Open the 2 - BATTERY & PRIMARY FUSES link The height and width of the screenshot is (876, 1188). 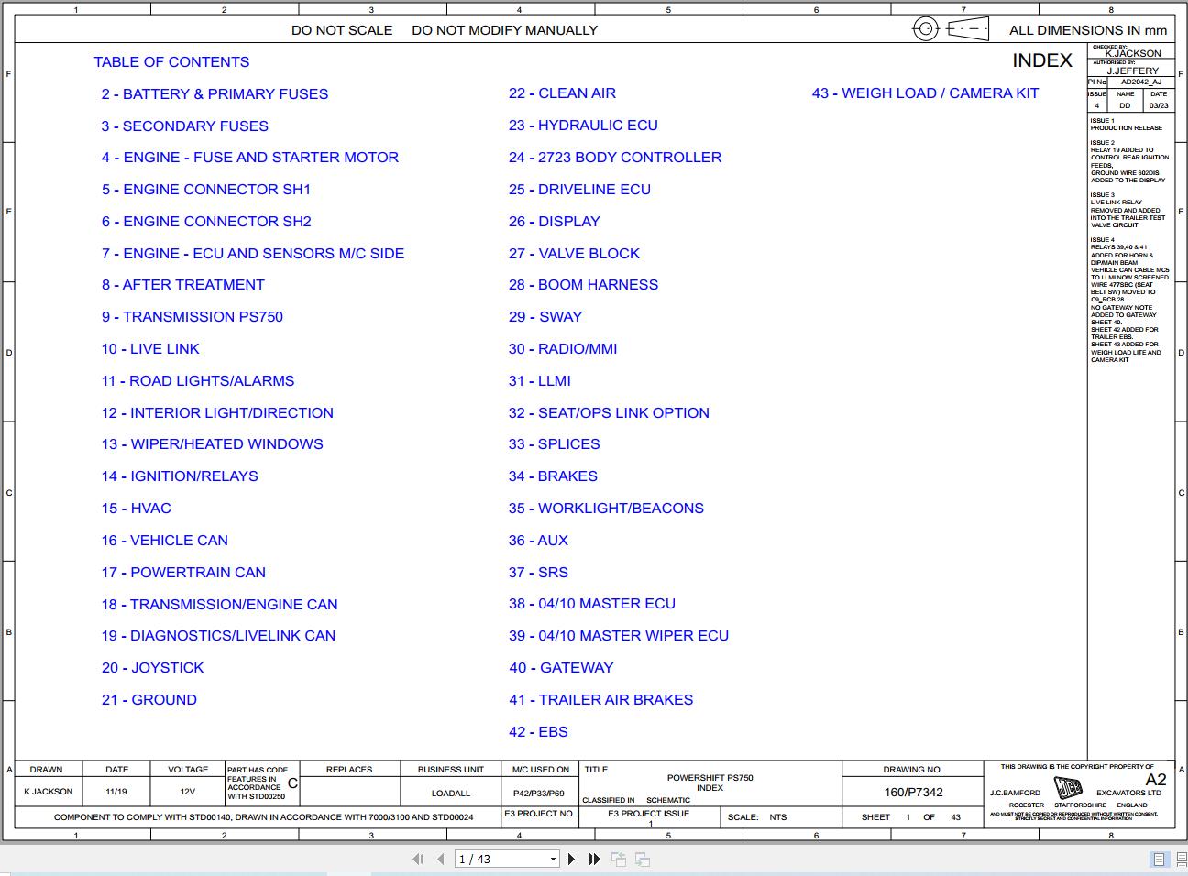pos(214,93)
